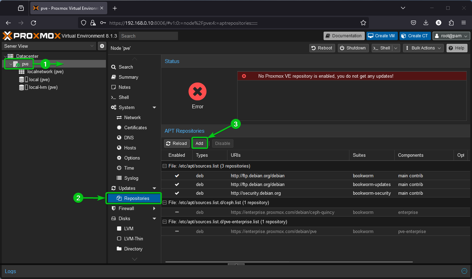Open the Shell button dropdown arrow

[x=396, y=48]
